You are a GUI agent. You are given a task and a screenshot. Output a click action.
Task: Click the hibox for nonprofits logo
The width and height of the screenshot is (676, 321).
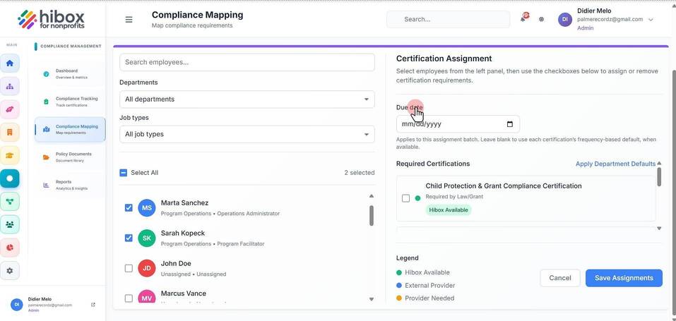pos(52,19)
